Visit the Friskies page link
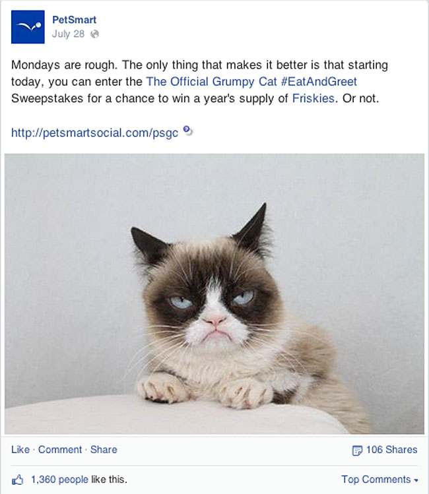 (x=313, y=99)
